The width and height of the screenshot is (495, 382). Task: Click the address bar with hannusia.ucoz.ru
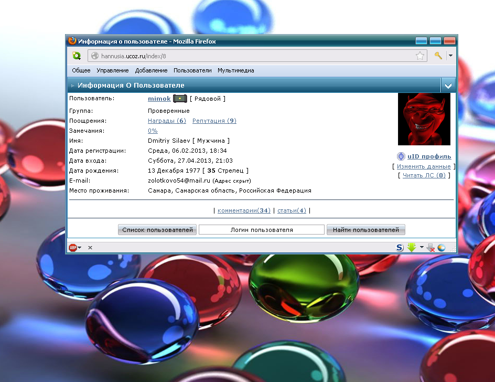(257, 56)
